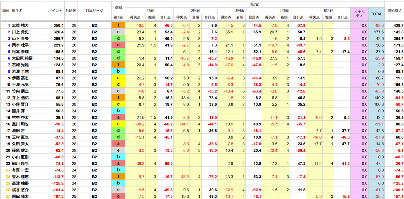Click 井上 浩佑's TOTAL value 149.2

[379, 97]
